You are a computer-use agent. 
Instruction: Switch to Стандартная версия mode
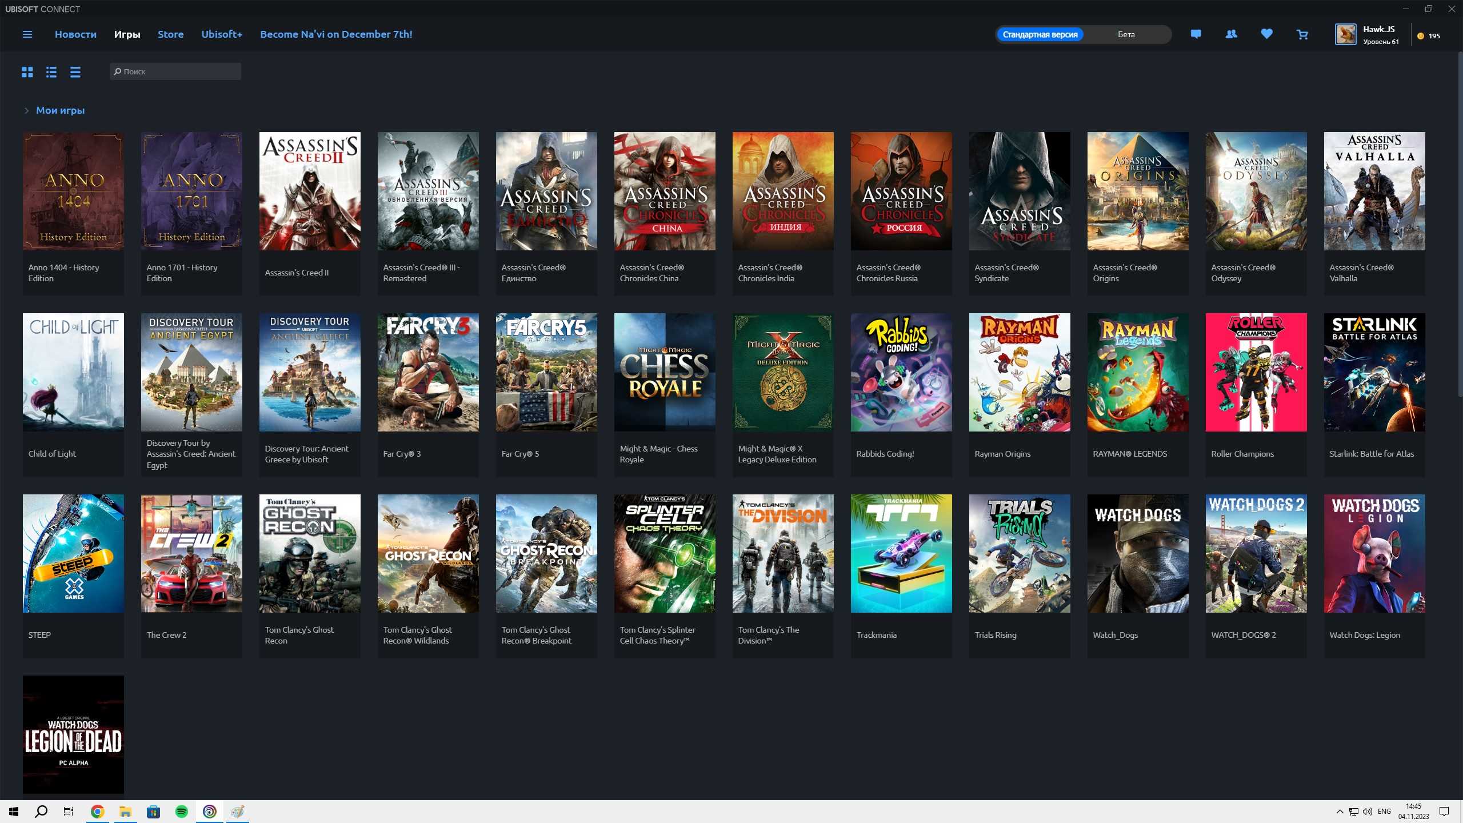(1041, 34)
